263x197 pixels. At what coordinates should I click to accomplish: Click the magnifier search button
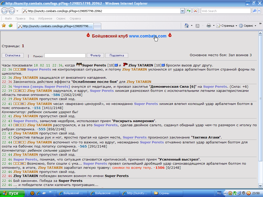(x=255, y=11)
